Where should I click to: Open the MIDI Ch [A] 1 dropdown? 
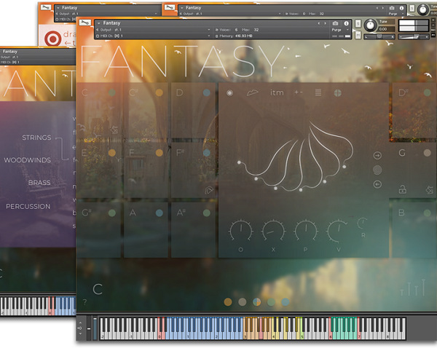click(x=154, y=36)
